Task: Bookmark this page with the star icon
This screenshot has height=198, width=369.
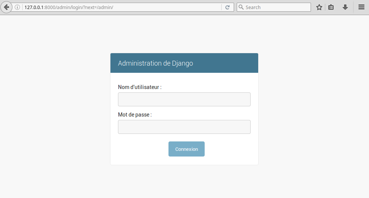Action: pos(319,7)
